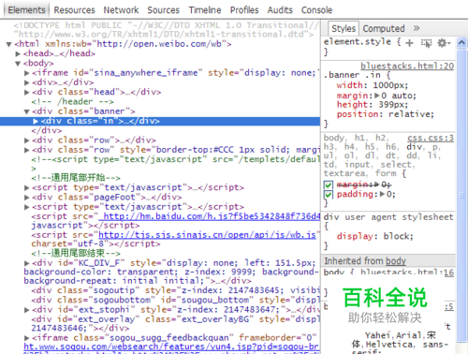468x354 pixels.
Task: Select the /header comment line
Action: (72, 102)
